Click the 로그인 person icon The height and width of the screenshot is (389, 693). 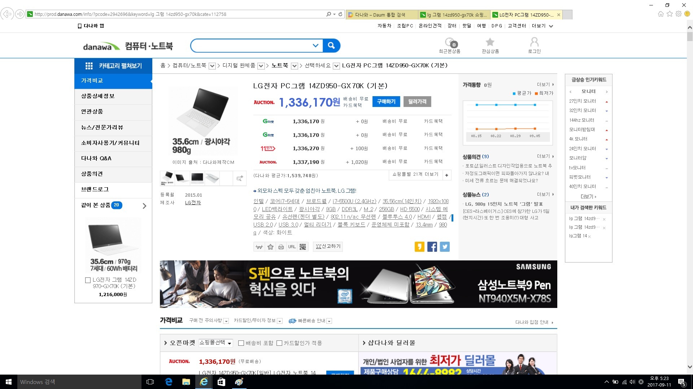(534, 46)
